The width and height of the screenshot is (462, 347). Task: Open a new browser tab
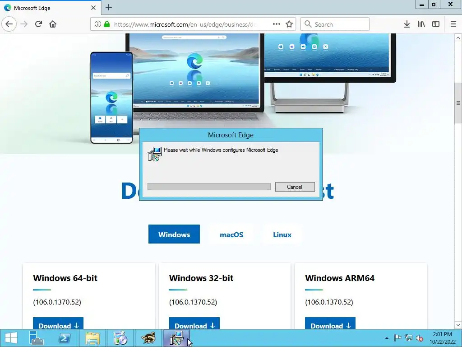pos(109,7)
